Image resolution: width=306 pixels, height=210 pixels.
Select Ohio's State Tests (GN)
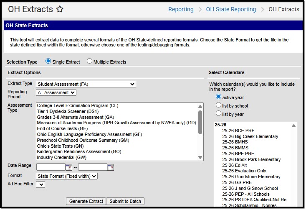click(60, 146)
